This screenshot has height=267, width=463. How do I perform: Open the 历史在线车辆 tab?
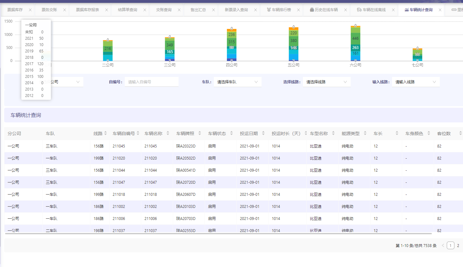click(324, 10)
